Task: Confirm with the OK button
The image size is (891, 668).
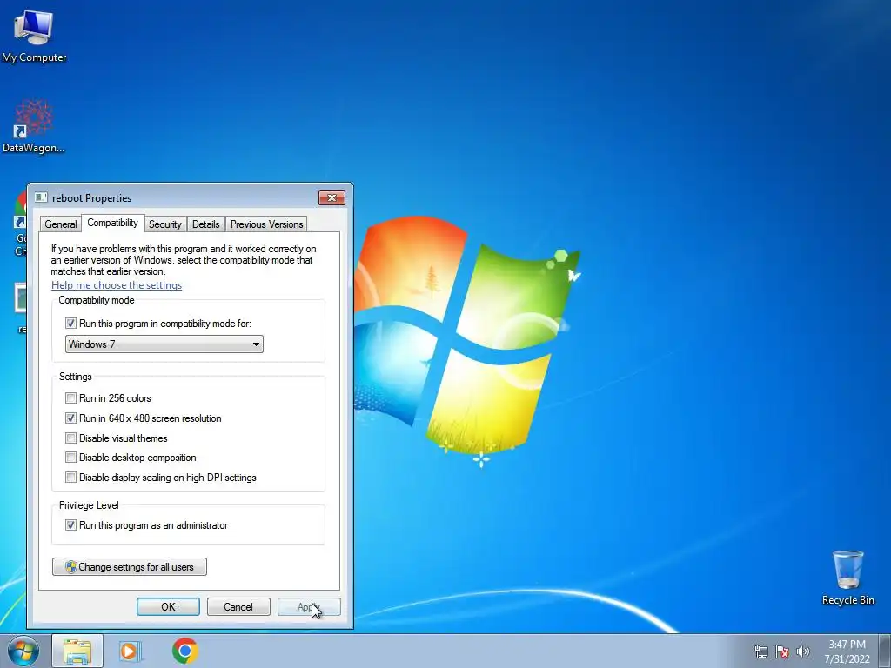Action: tap(168, 606)
